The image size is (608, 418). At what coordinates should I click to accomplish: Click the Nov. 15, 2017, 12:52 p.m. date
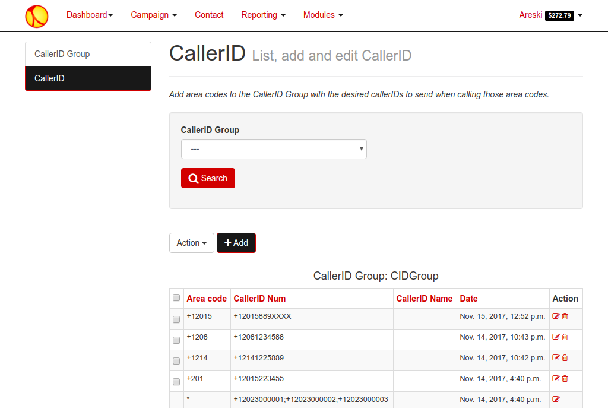502,316
